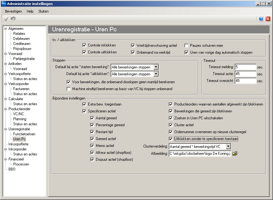Open the Help menu
The width and height of the screenshot is (273, 200).
[30, 11]
